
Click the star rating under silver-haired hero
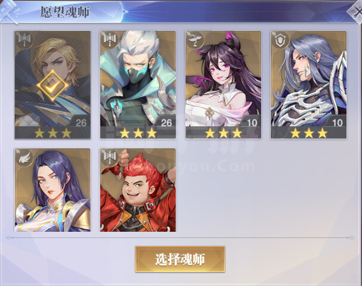click(309, 133)
